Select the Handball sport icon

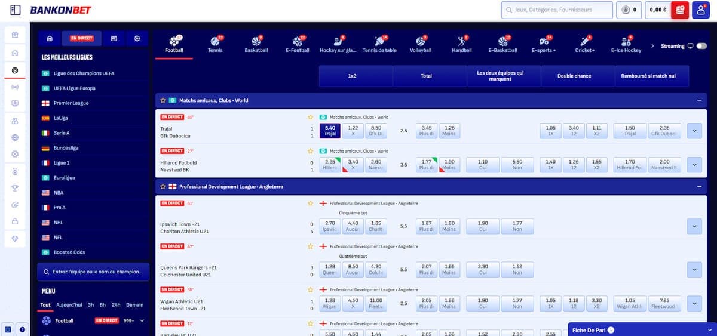(x=461, y=44)
